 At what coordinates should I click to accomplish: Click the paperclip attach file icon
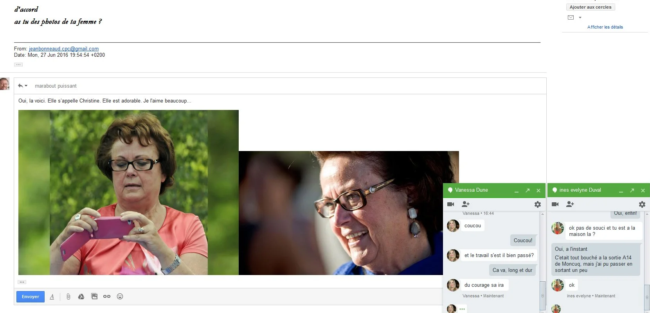68,297
